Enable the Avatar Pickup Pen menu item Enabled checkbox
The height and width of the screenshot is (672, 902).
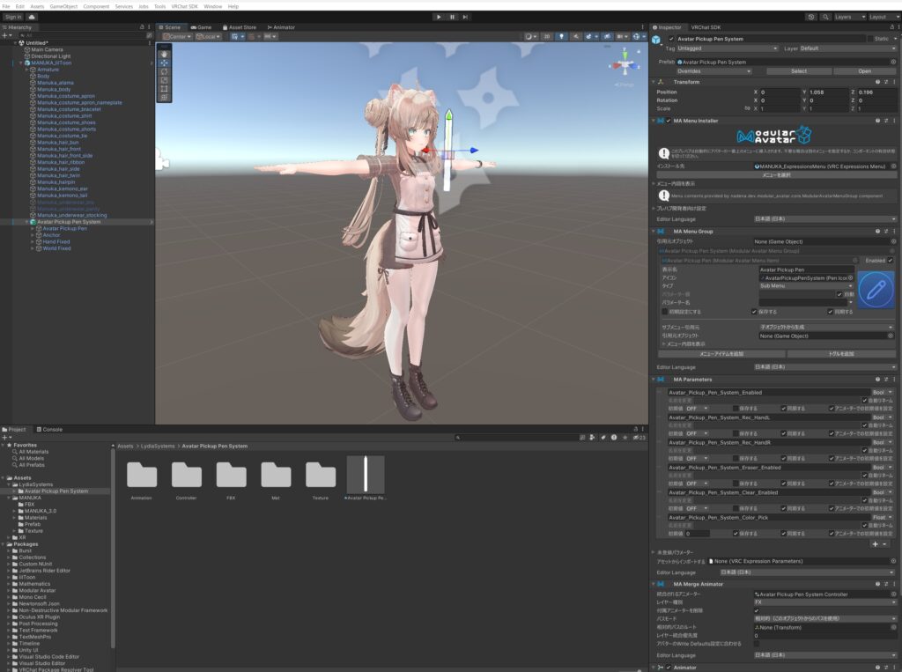[891, 260]
